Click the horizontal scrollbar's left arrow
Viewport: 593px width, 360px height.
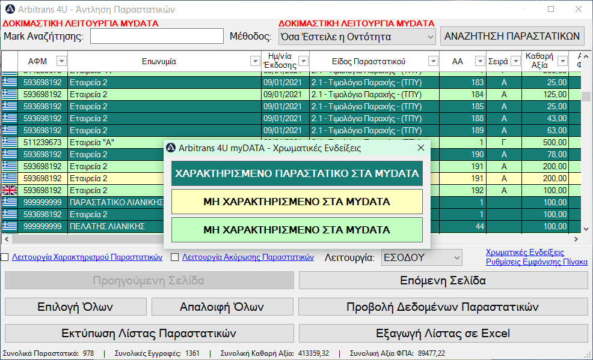coord(7,239)
